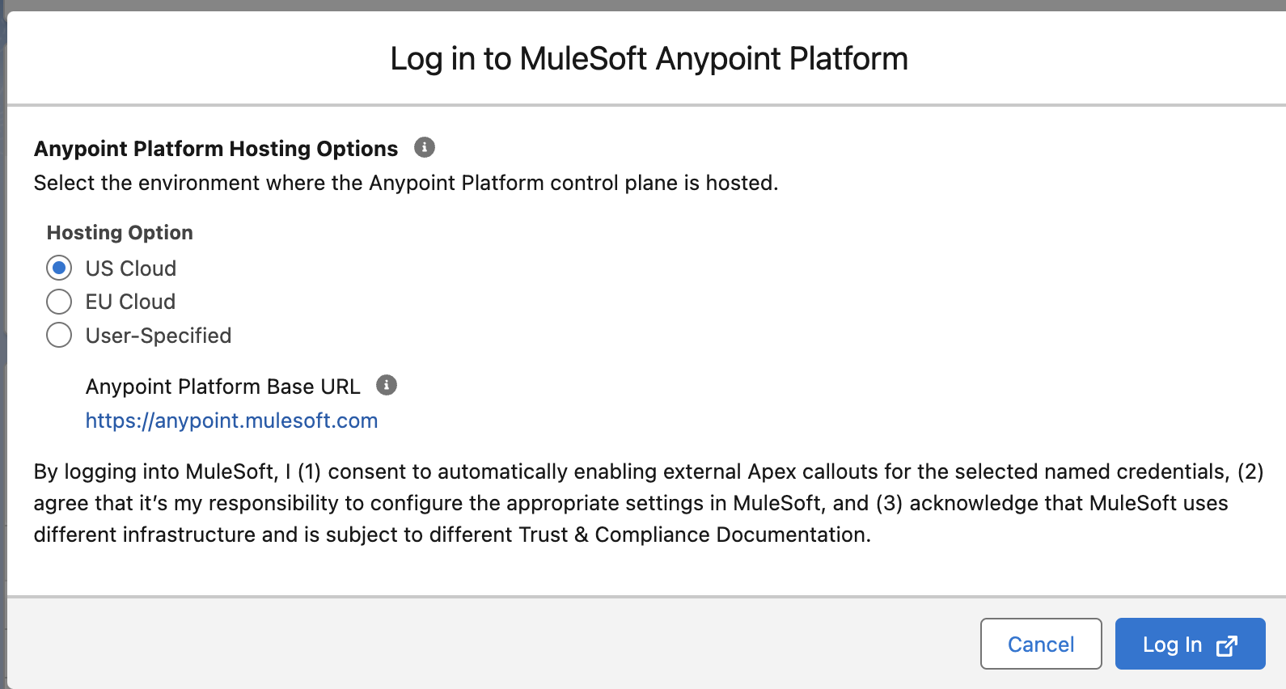
Task: Open info tooltip beside Anypoint Platform Base URL
Action: pos(387,385)
